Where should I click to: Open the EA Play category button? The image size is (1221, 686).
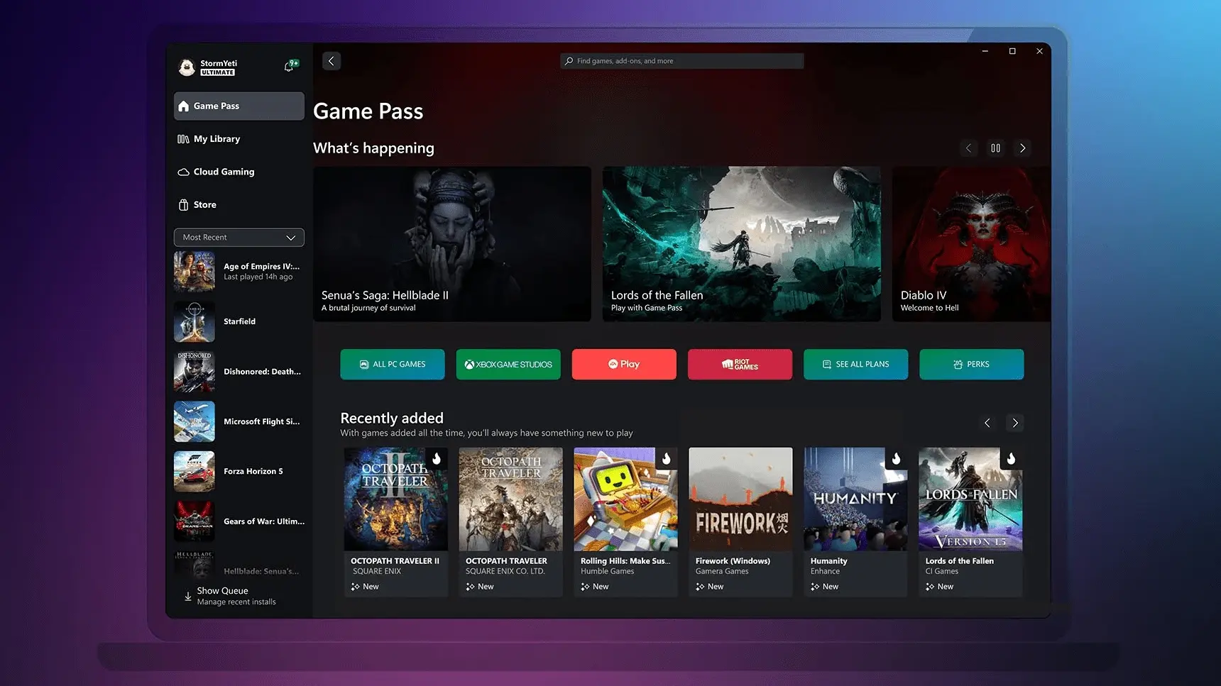pyautogui.click(x=623, y=364)
